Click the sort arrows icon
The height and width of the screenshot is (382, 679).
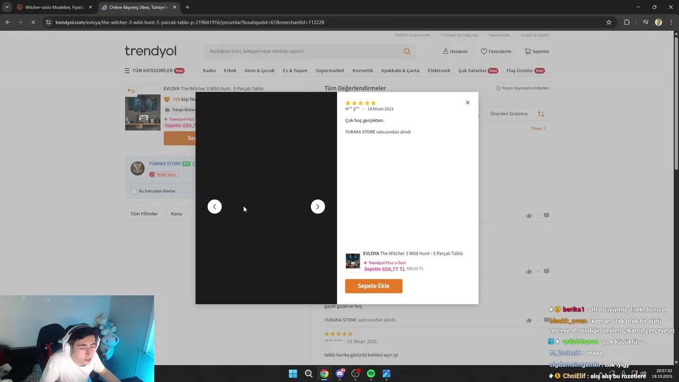(x=541, y=114)
